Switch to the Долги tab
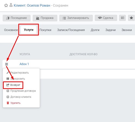The height and width of the screenshot is (122, 135). click(95, 30)
